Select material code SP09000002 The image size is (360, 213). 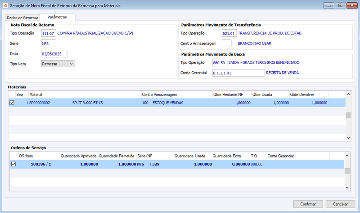click(x=40, y=103)
